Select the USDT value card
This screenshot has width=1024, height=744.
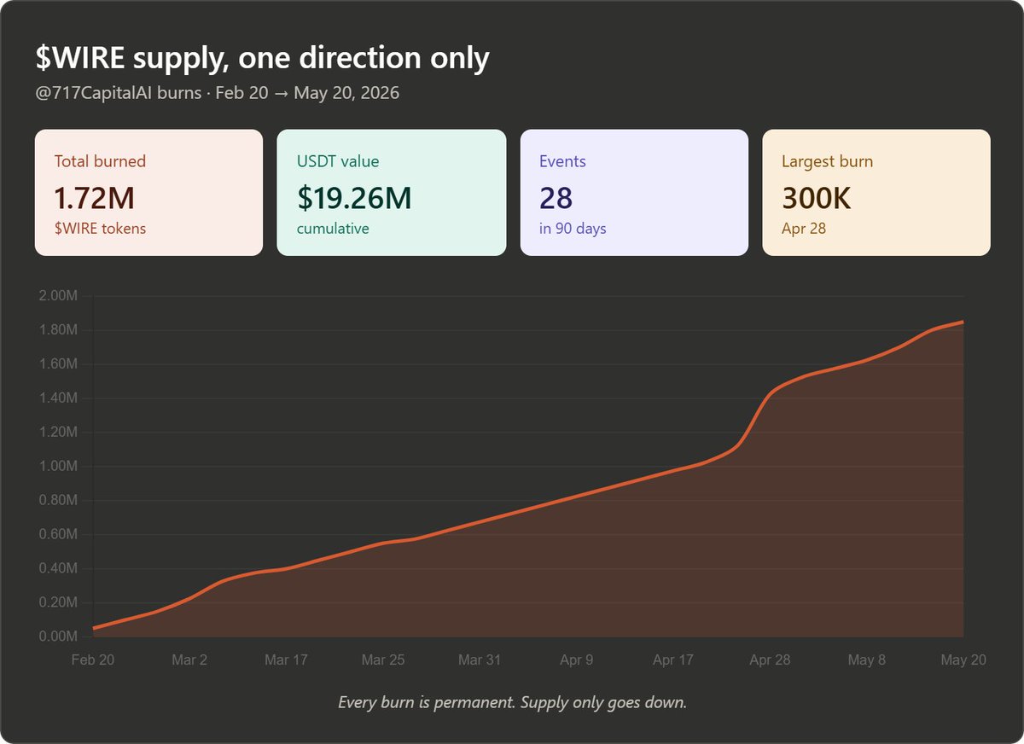click(x=392, y=193)
